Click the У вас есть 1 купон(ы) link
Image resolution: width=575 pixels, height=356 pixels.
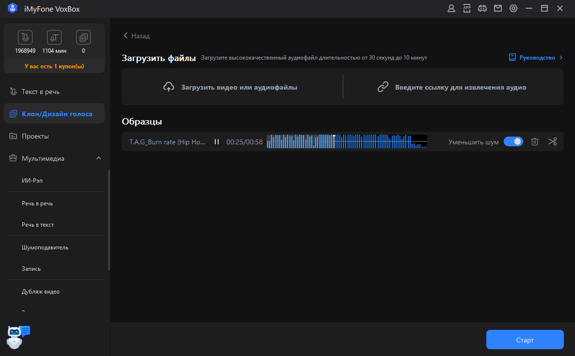coord(54,66)
